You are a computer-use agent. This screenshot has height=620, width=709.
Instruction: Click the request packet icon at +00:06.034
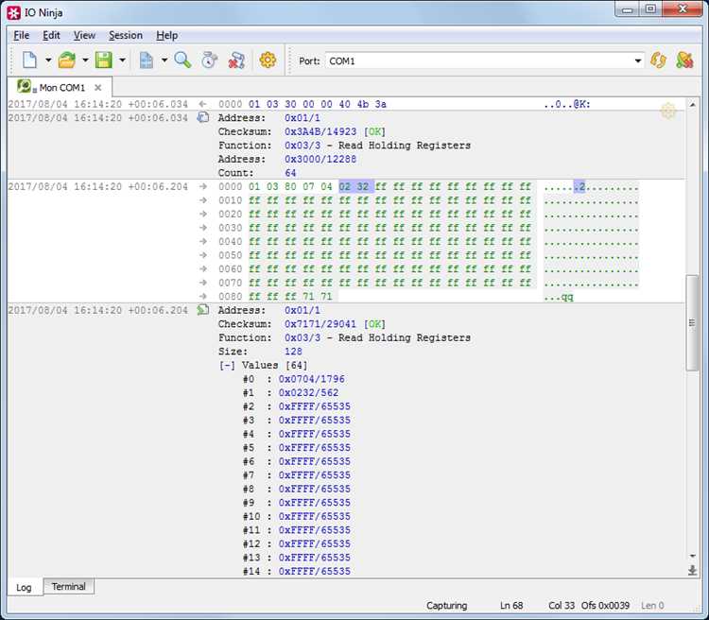(x=203, y=117)
